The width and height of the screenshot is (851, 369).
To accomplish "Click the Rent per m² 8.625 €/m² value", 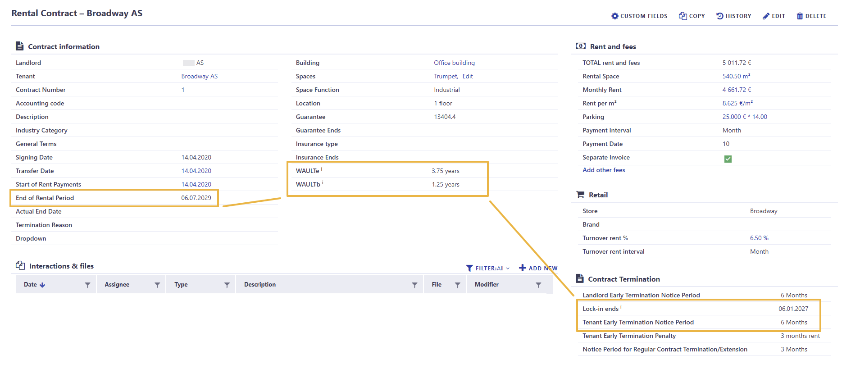I will click(737, 103).
